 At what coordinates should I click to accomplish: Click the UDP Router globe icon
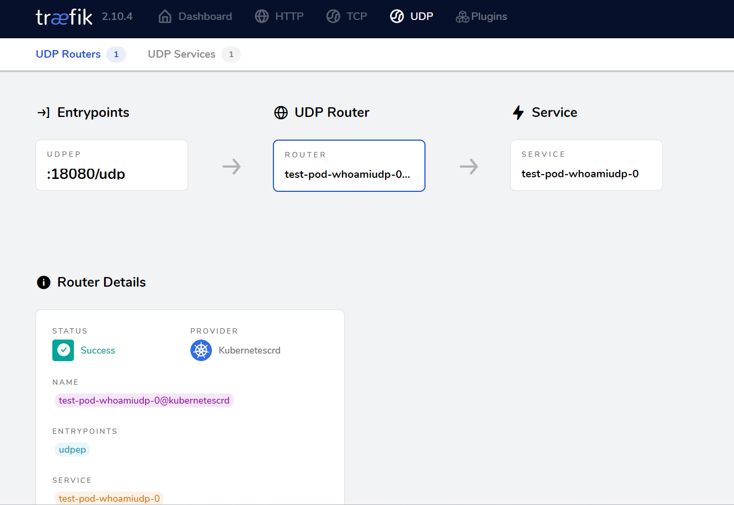pyautogui.click(x=281, y=113)
